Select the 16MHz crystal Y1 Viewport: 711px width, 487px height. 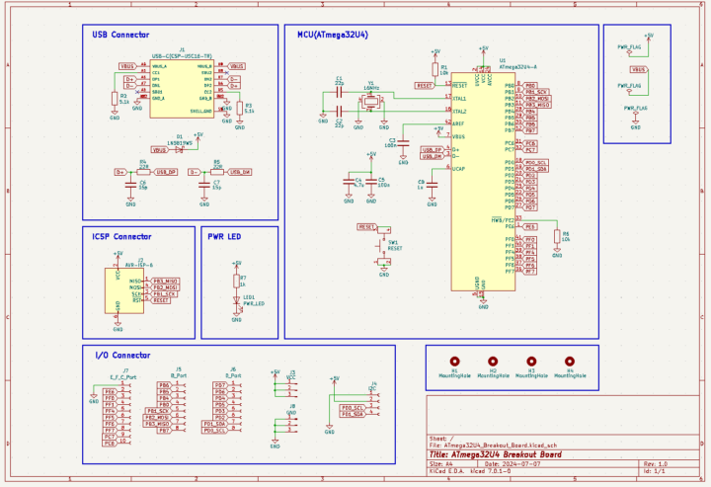click(371, 101)
